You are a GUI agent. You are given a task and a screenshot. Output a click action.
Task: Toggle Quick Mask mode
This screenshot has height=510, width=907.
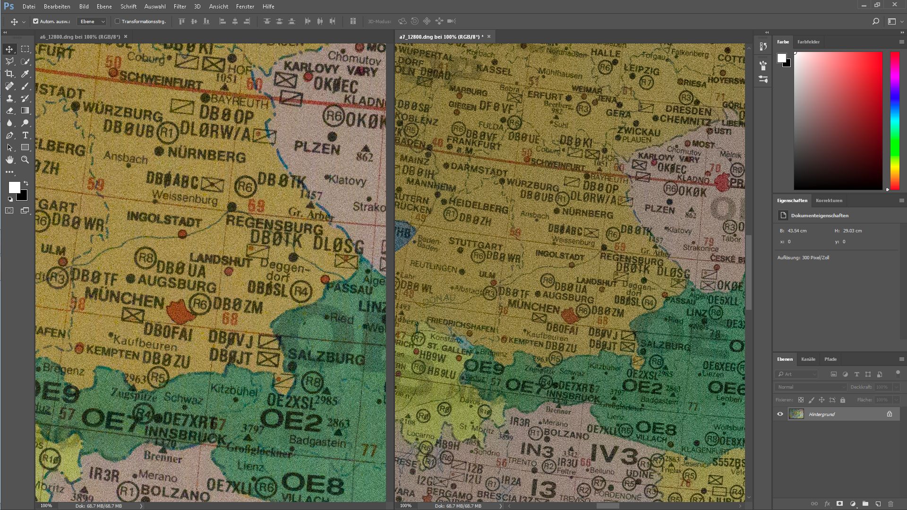[x=9, y=211]
